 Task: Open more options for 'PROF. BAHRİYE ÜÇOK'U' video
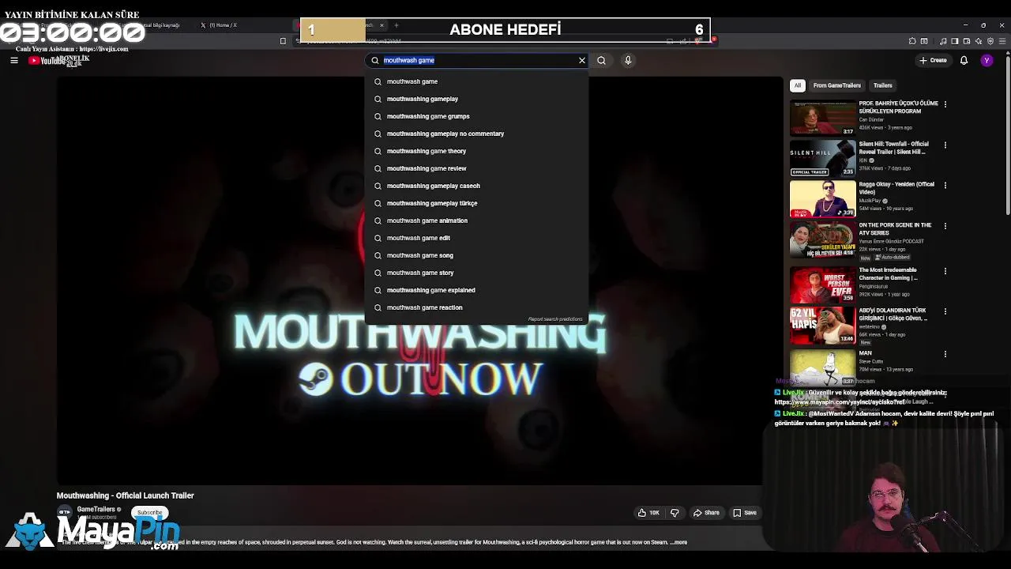click(x=945, y=104)
